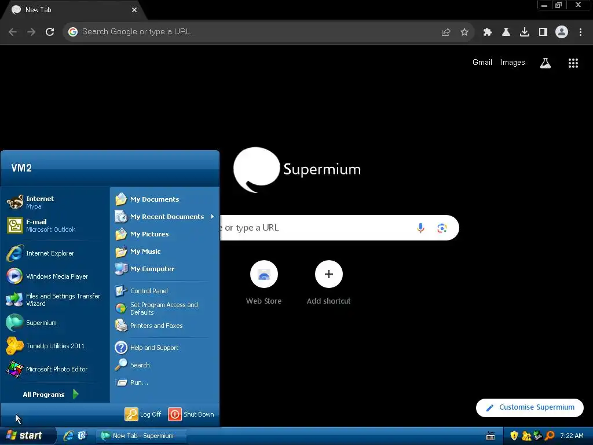The width and height of the screenshot is (593, 445).
Task: Toggle the side panel icon
Action: 543,32
